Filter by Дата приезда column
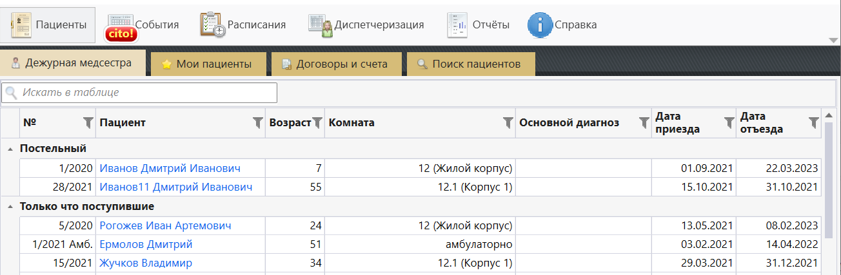The width and height of the screenshot is (841, 275). (729, 122)
